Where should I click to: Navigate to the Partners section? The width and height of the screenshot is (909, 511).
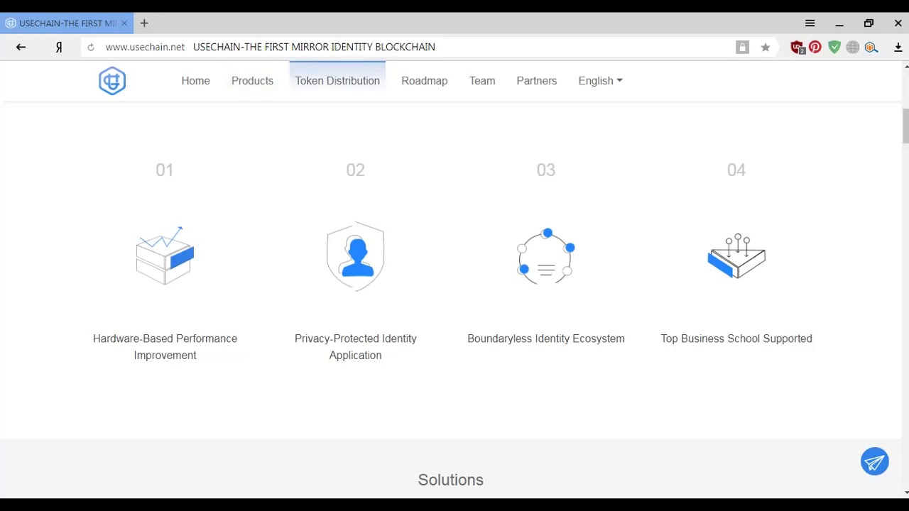[536, 81]
